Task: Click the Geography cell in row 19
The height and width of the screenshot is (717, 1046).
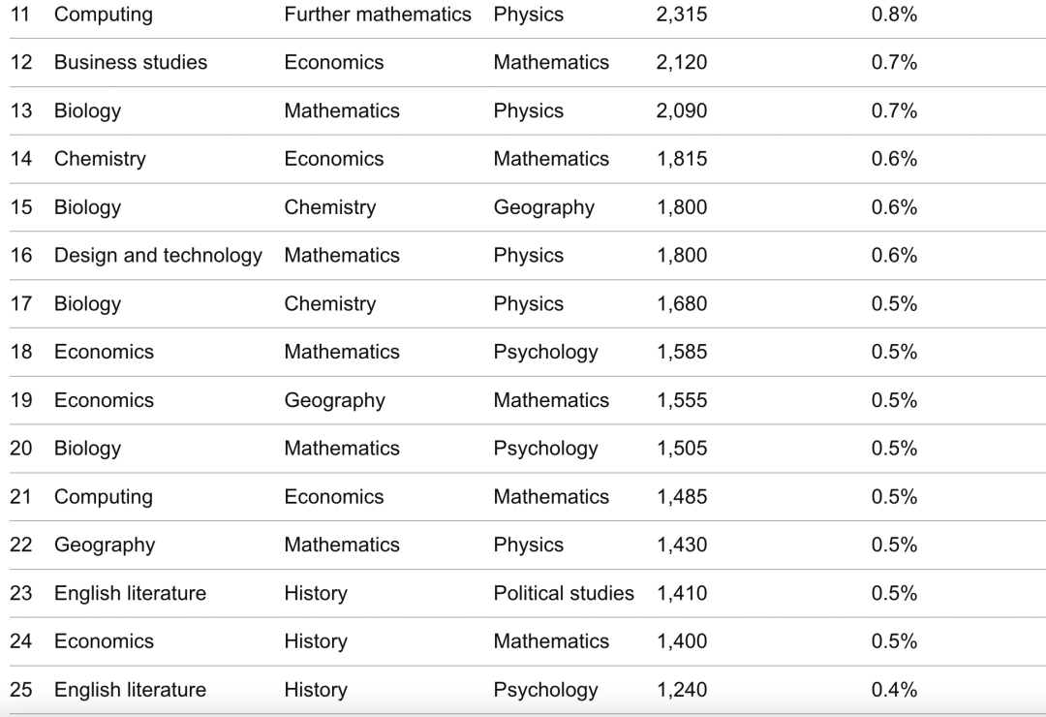Action: pyautogui.click(x=335, y=400)
